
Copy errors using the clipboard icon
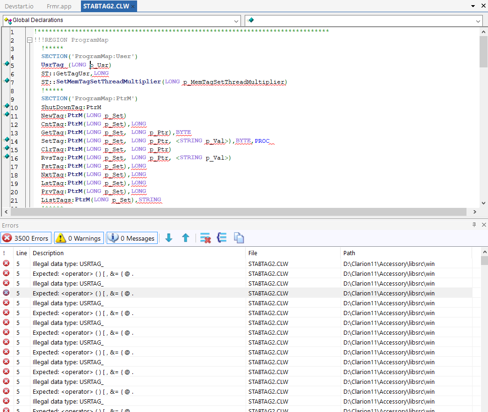[239, 238]
